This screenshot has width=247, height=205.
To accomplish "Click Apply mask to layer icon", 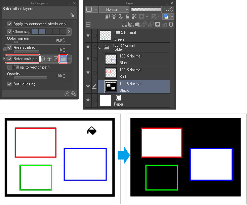I will tap(164, 25).
